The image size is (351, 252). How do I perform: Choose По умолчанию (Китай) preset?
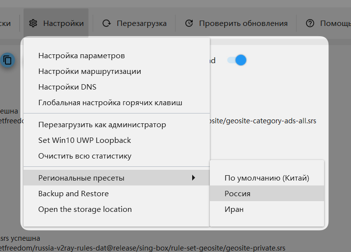tap(267, 178)
